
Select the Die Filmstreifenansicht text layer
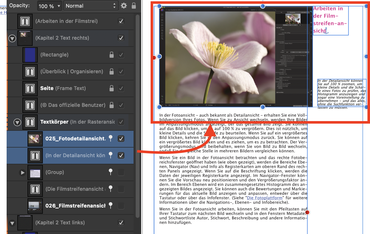[76, 189]
